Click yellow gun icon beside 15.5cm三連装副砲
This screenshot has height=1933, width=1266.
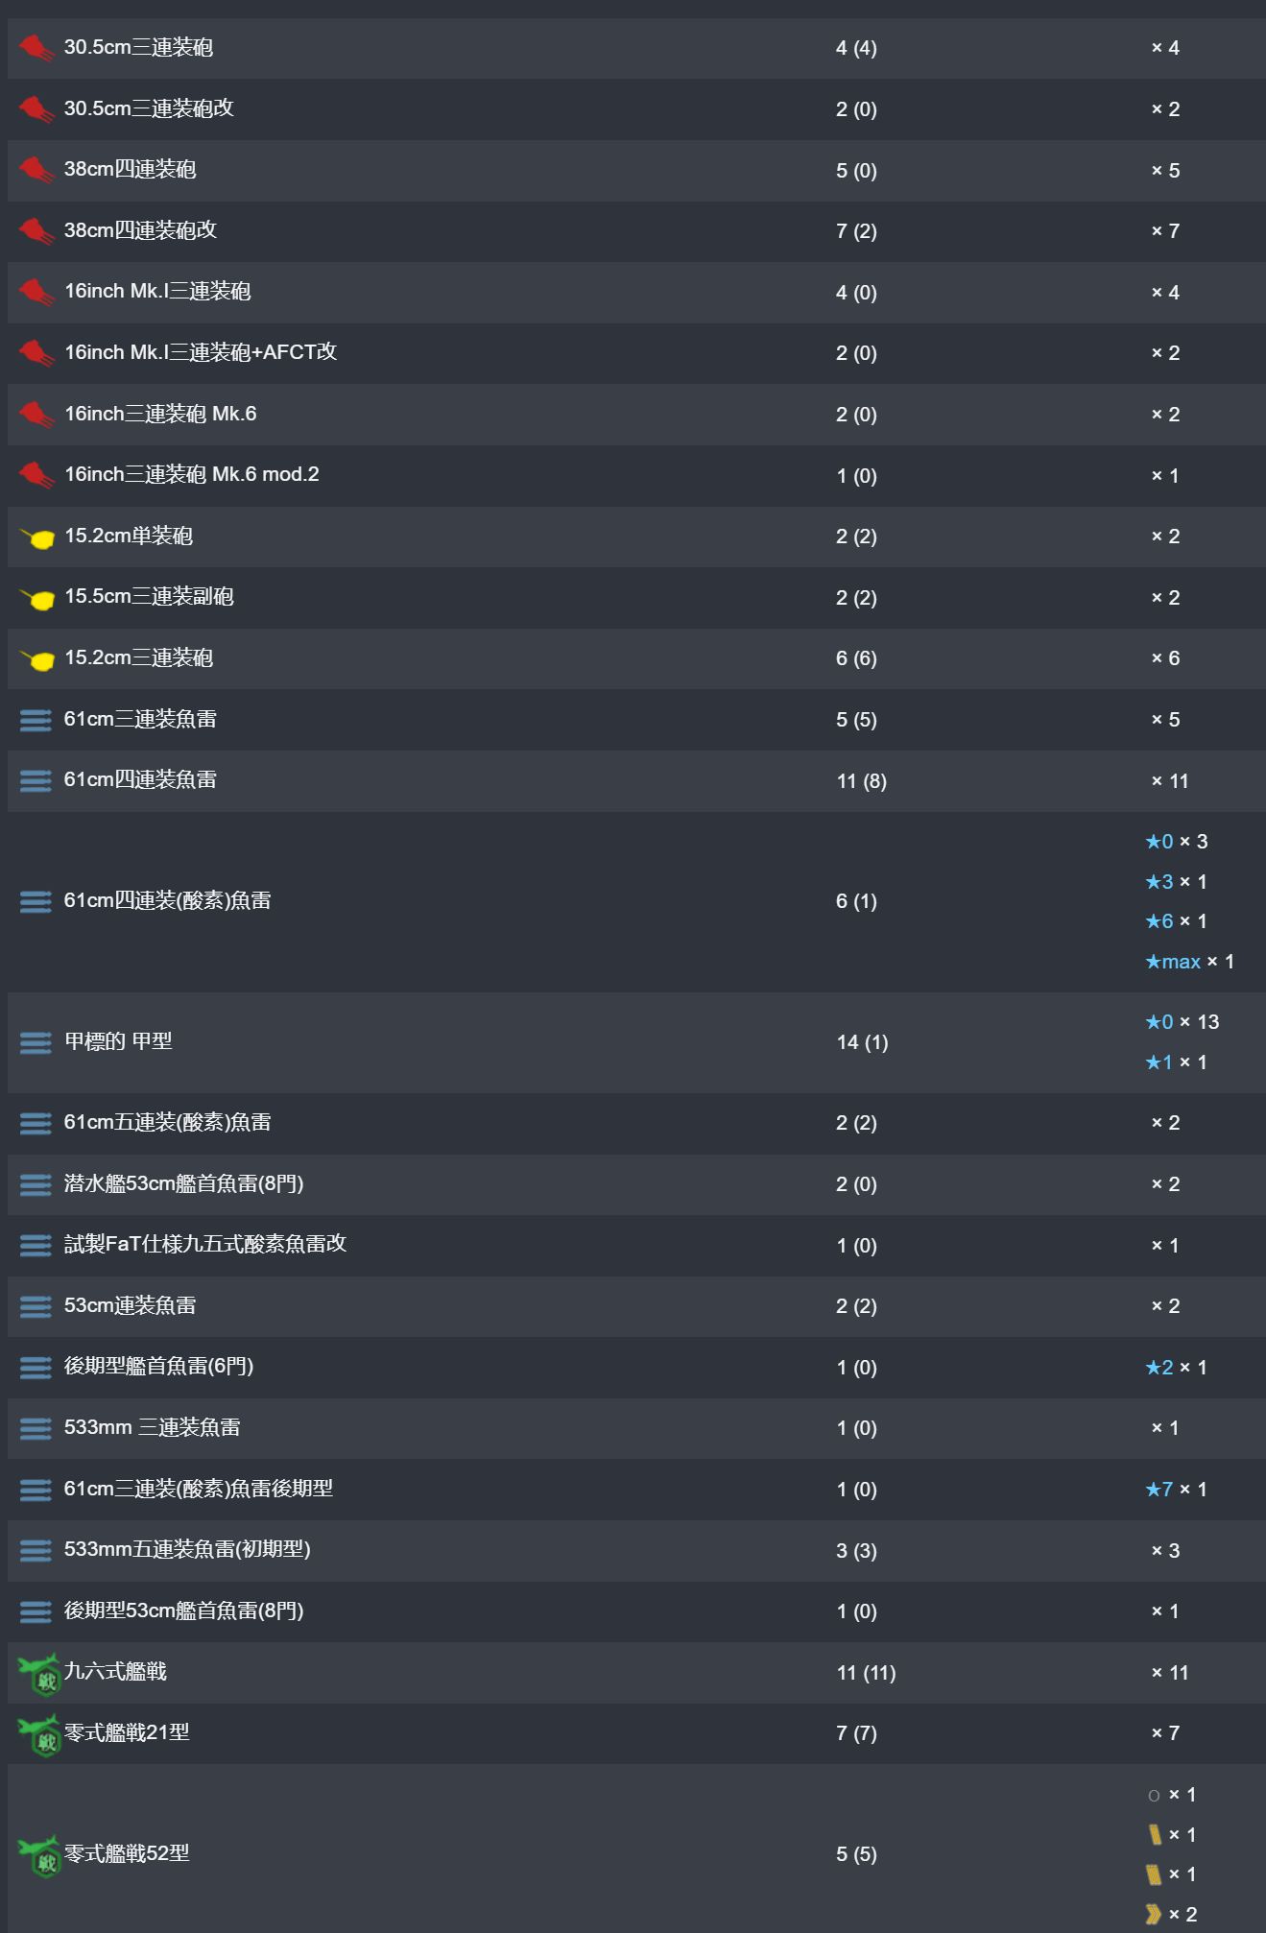click(37, 599)
